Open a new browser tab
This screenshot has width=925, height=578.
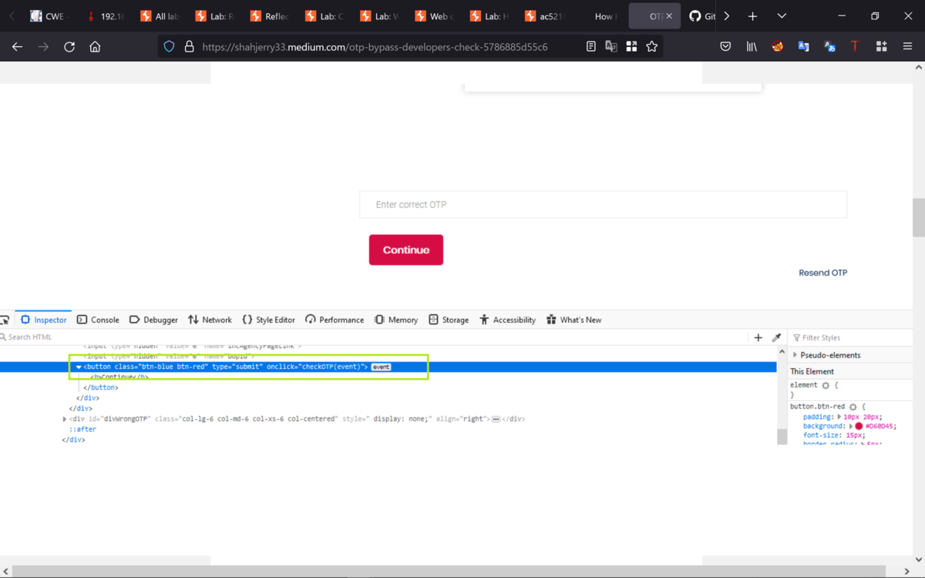(752, 16)
